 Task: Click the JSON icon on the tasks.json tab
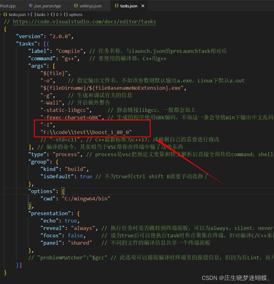click(117, 6)
